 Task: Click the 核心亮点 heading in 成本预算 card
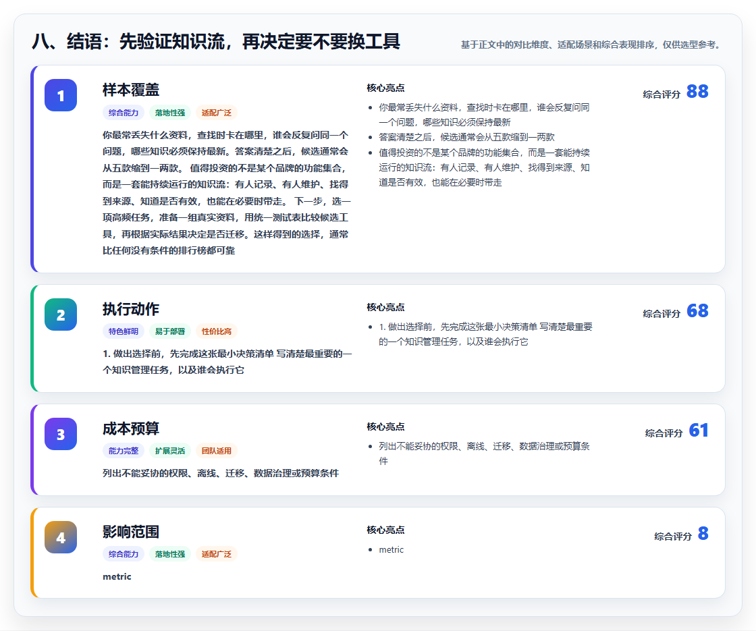point(385,427)
